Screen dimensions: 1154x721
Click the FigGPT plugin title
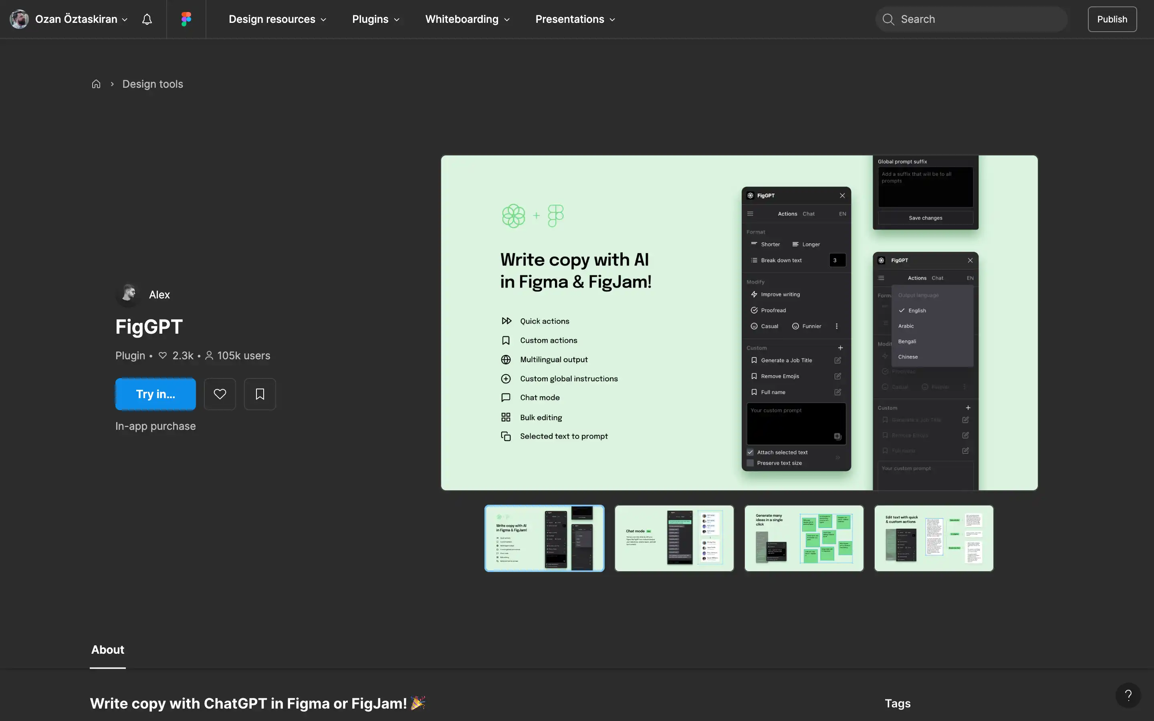pyautogui.click(x=149, y=326)
